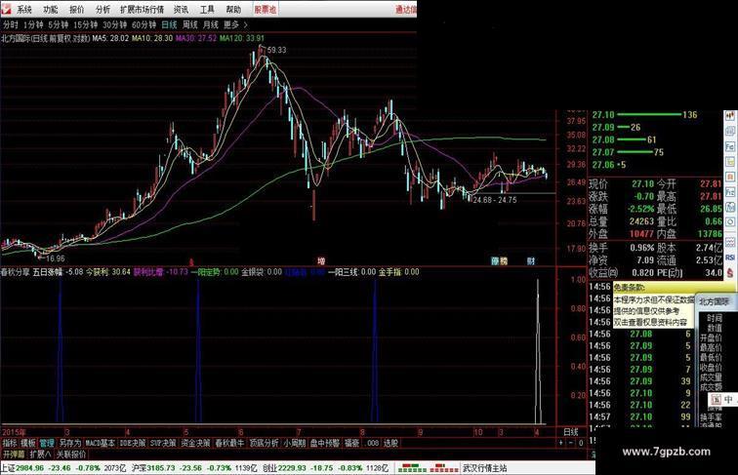Viewport: 738px width, 475px height.
Task: Click the yellow note sidebar icon
Action: point(730,161)
